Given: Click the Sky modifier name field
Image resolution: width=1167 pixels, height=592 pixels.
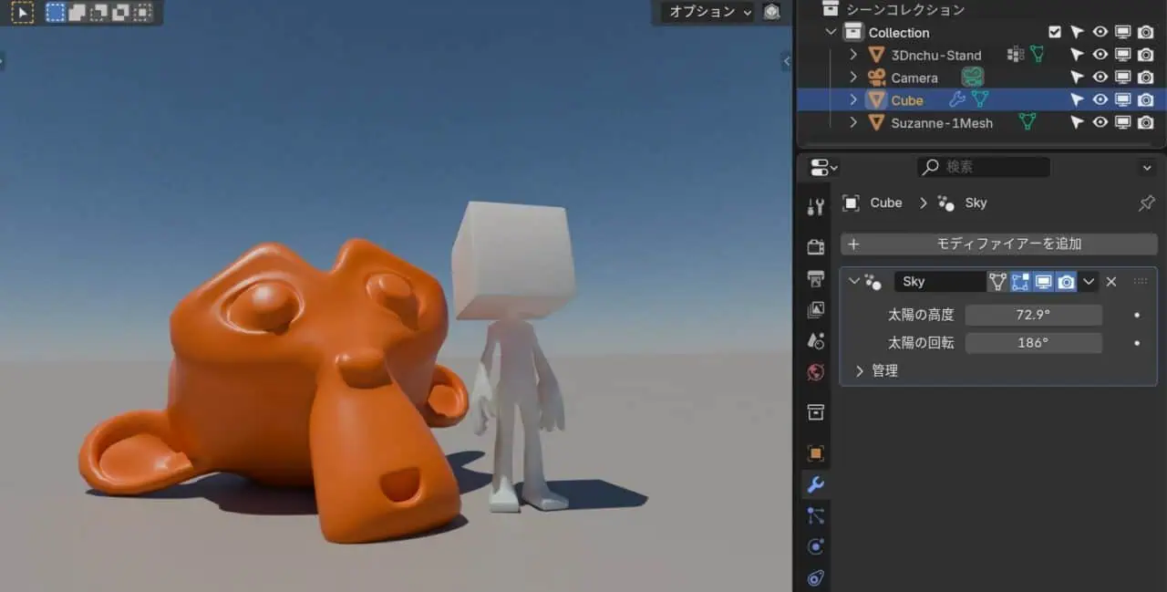Looking at the screenshot, I should [x=939, y=282].
